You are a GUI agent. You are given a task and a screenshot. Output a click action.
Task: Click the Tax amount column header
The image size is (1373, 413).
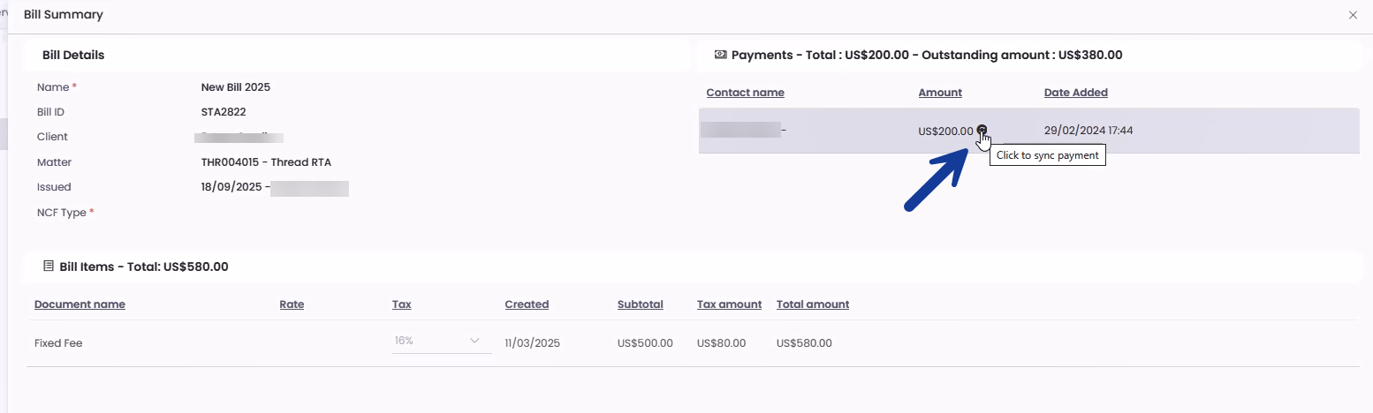pyautogui.click(x=729, y=304)
